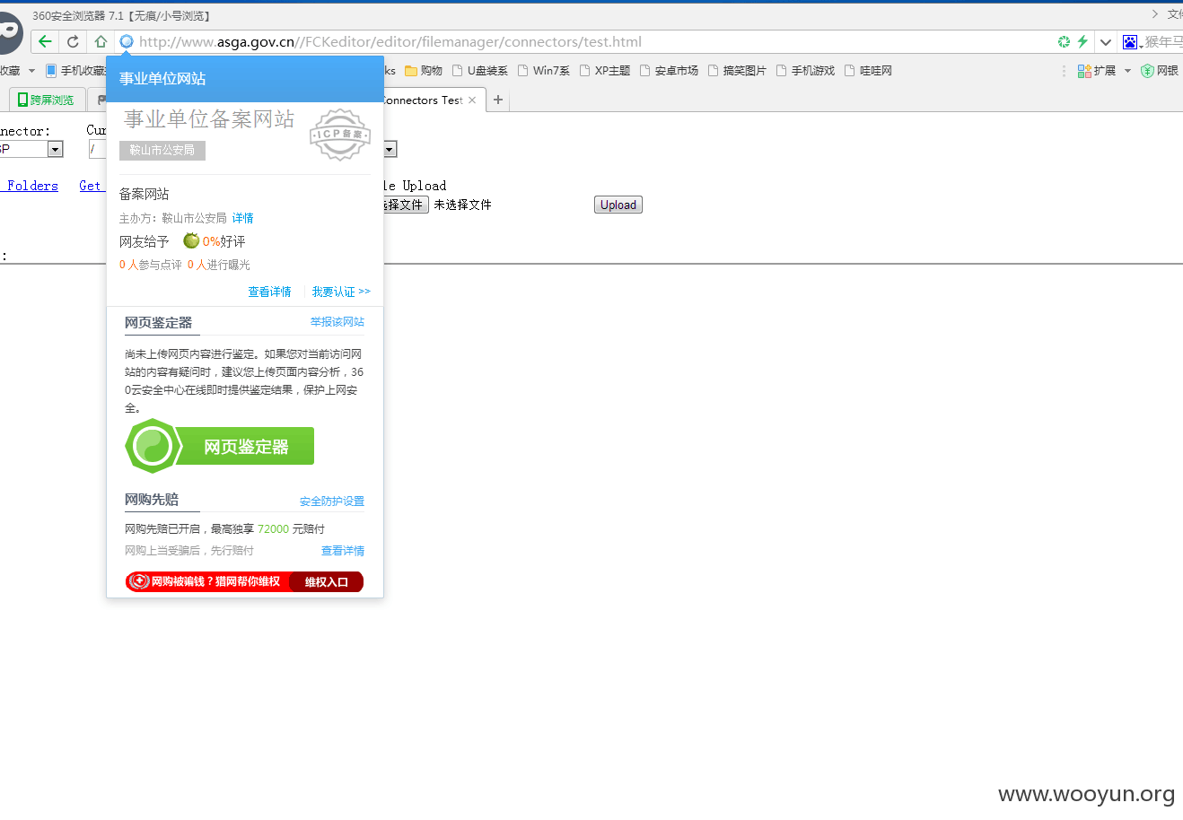Viewport: 1183px width, 820px height.
Task: Reload the page with the refresh icon
Action: (x=73, y=41)
